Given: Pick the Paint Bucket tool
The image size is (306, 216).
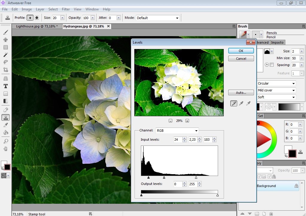Looking at the screenshot, I should (6, 132).
